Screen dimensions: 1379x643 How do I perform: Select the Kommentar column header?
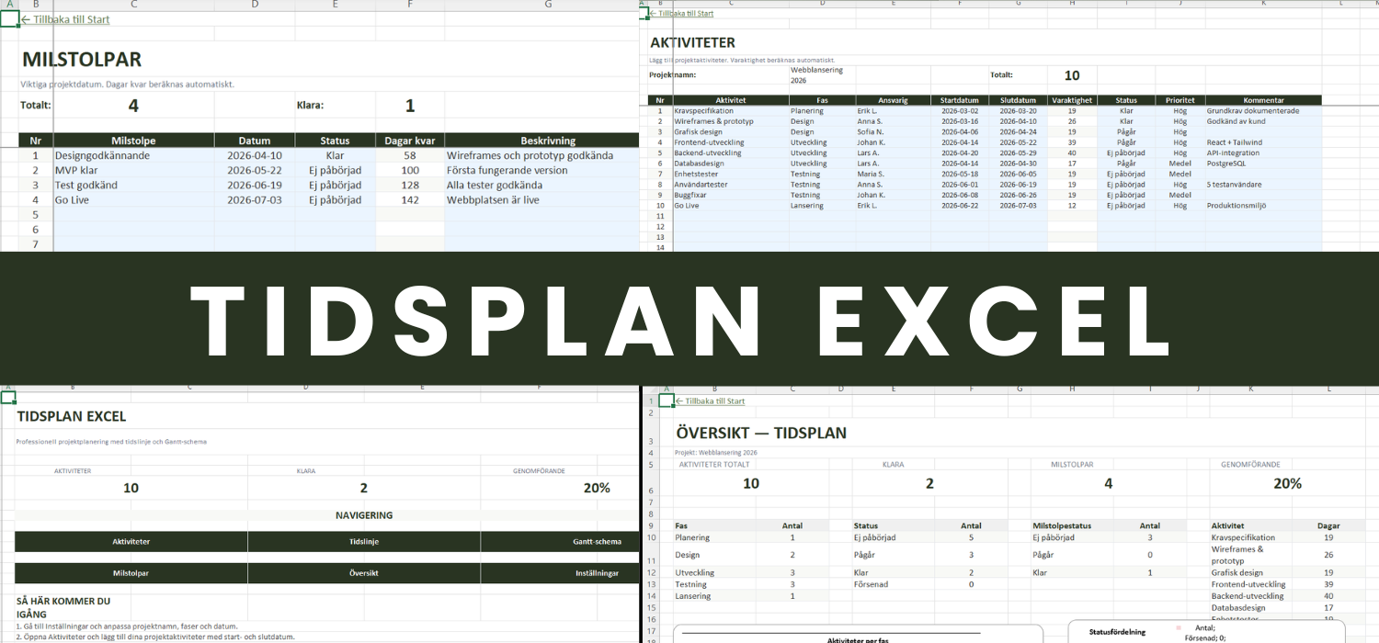point(1263,100)
